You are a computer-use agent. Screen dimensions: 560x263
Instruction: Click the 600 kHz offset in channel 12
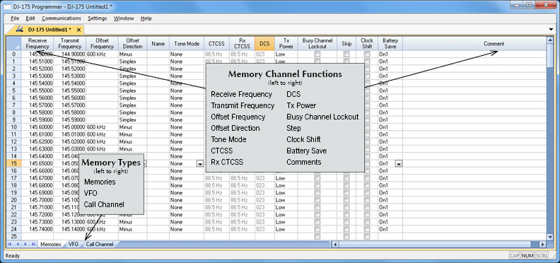[x=102, y=141]
